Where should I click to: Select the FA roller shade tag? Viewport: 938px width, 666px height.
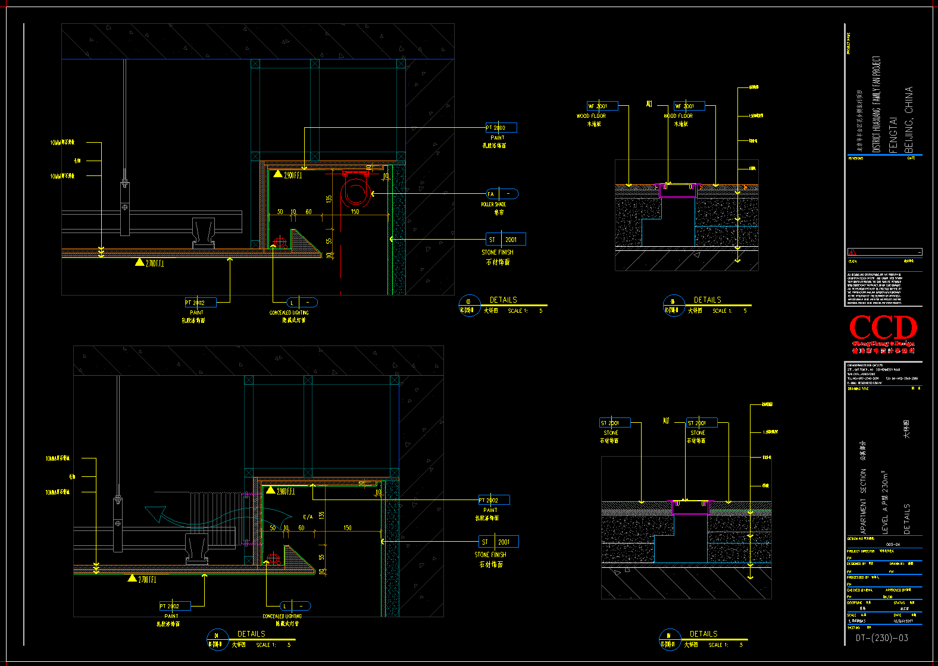(502, 194)
